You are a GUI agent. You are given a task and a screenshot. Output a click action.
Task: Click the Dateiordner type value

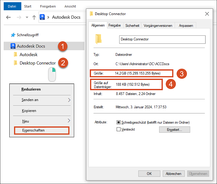pos(124,55)
